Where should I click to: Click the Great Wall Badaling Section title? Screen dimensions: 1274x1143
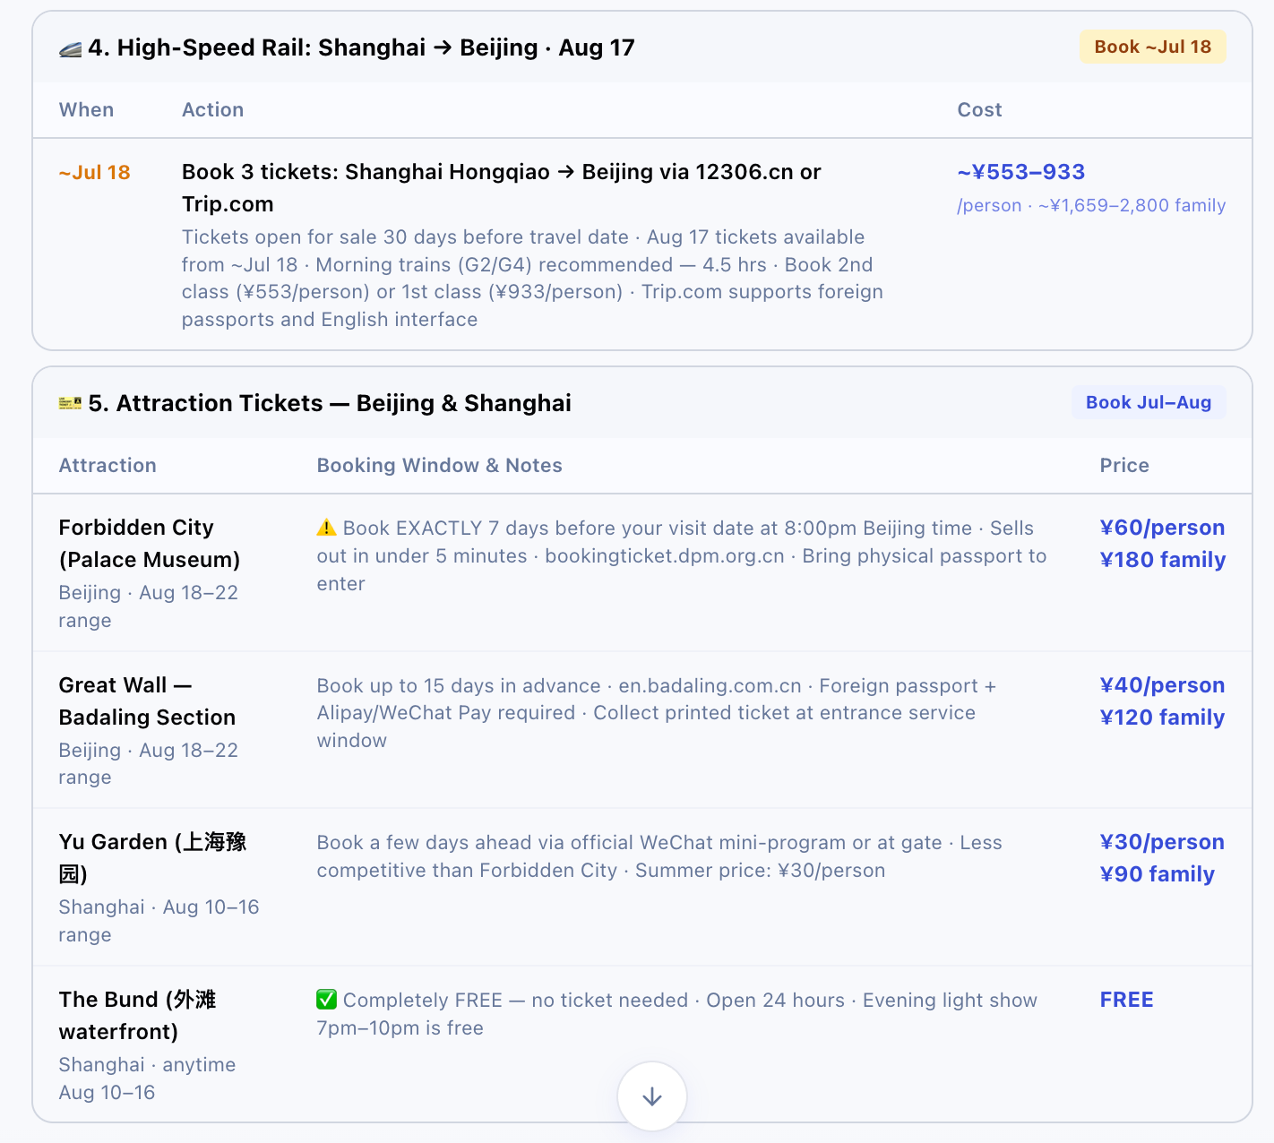pyautogui.click(x=147, y=701)
